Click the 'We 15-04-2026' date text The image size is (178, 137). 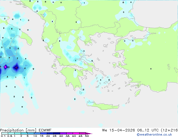(x=118, y=130)
